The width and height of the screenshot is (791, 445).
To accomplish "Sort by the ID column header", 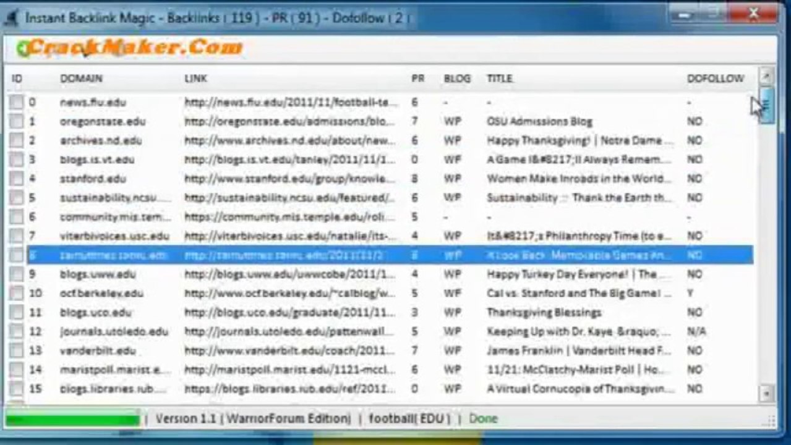I will click(x=17, y=78).
